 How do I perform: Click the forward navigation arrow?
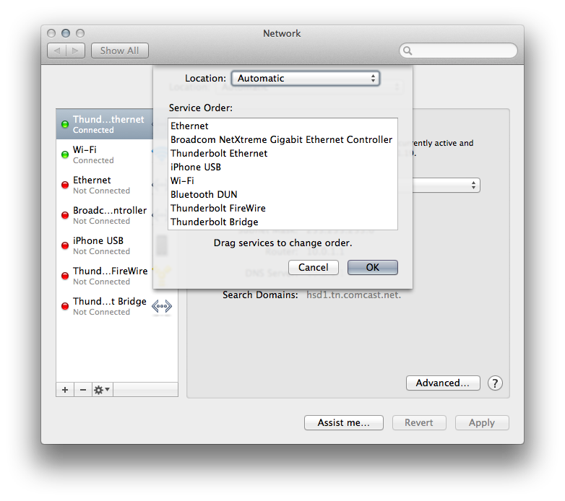tap(75, 51)
